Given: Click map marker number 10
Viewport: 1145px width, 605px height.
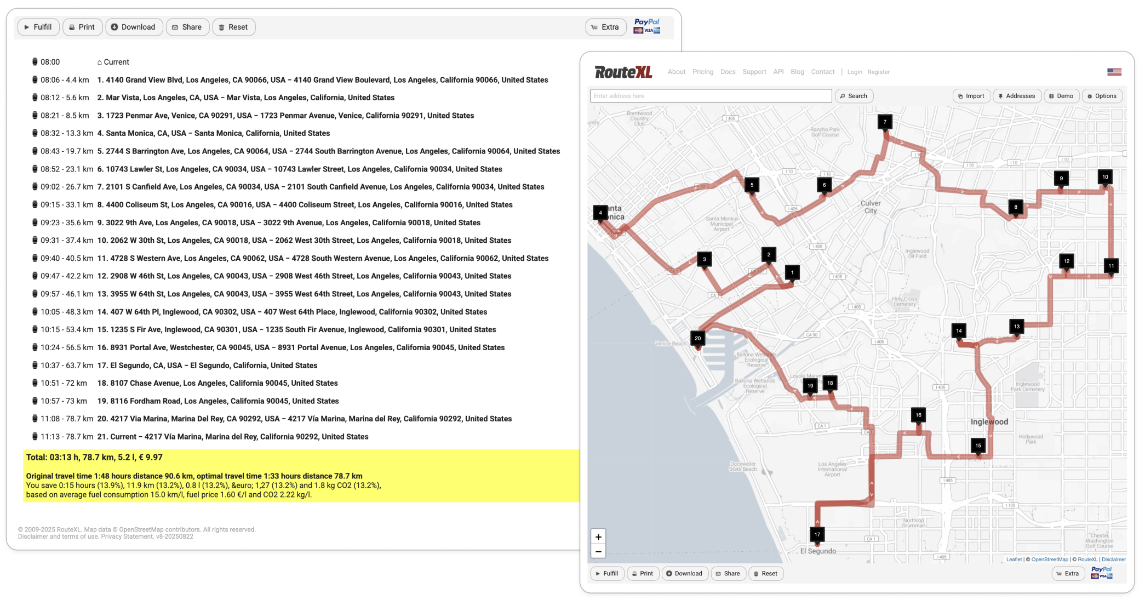Looking at the screenshot, I should click(x=1105, y=177).
